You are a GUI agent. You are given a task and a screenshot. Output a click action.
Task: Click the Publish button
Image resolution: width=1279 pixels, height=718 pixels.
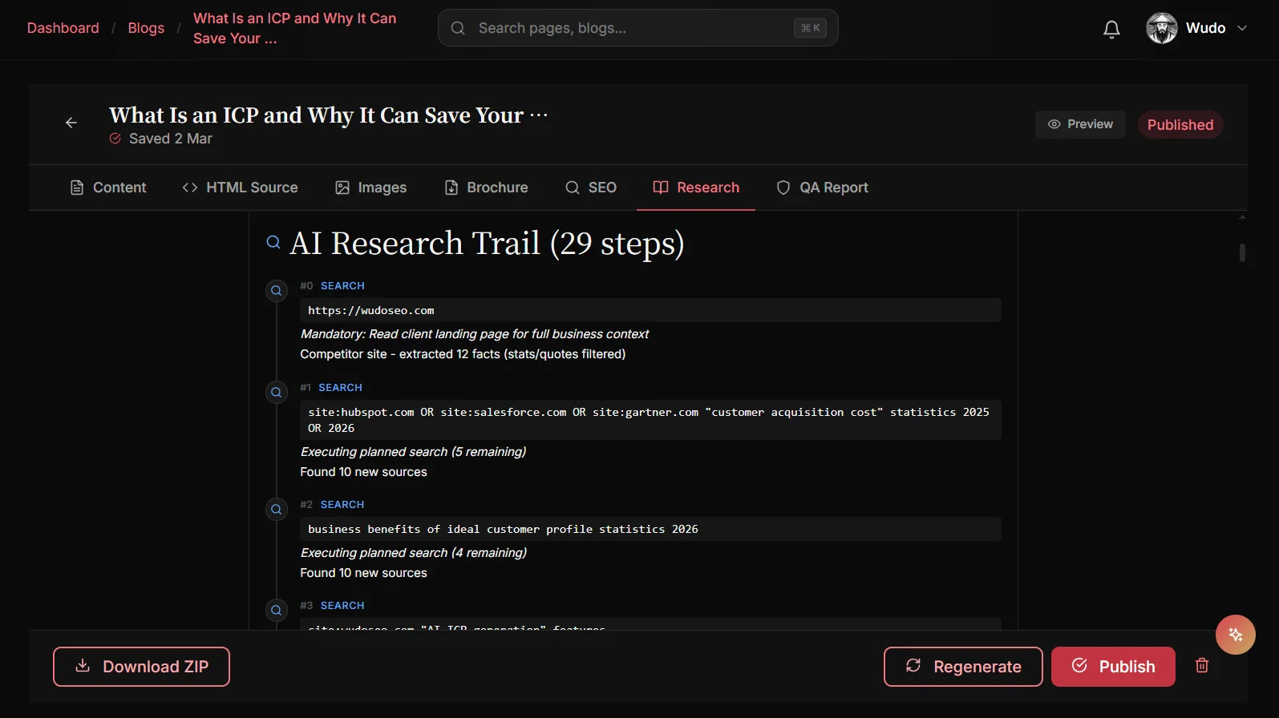pyautogui.click(x=1113, y=667)
